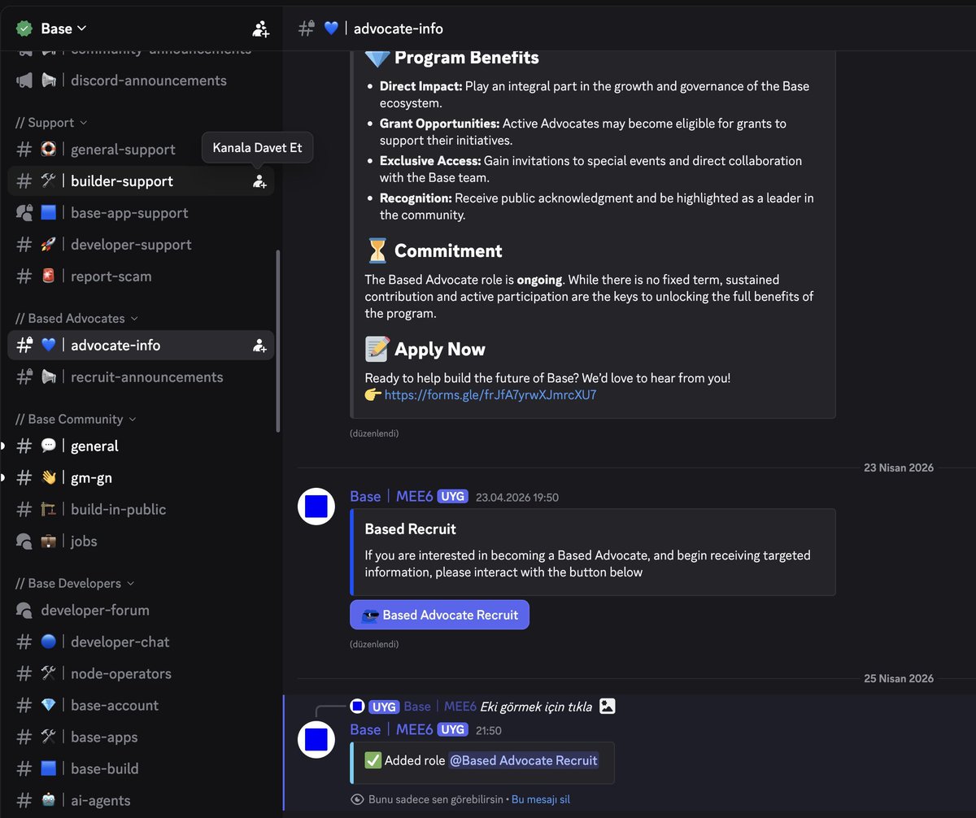Click the invite icon on builder-support row
The image size is (976, 818).
point(259,181)
